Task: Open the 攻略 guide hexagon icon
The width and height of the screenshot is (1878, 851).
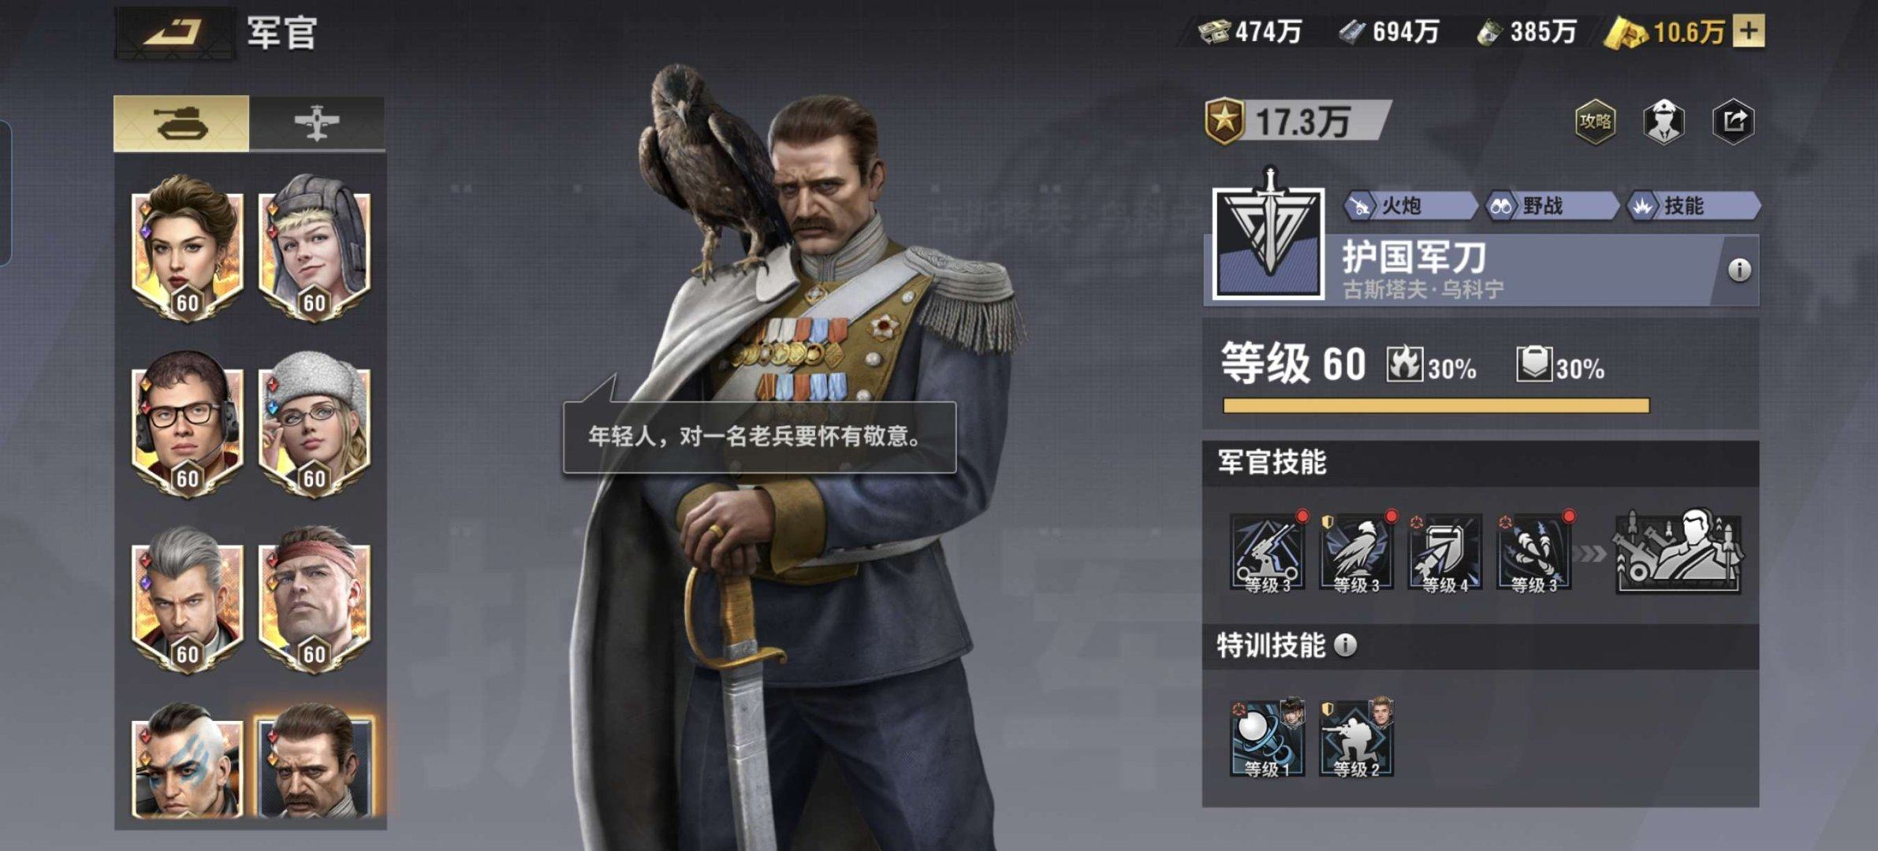Action: pyautogui.click(x=1595, y=121)
